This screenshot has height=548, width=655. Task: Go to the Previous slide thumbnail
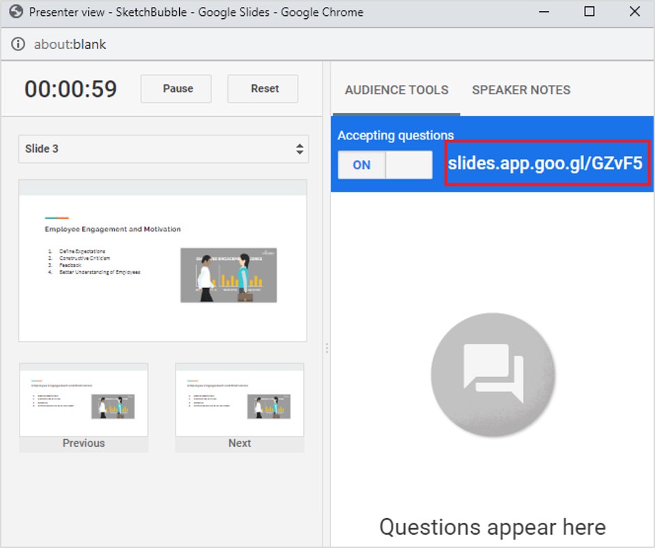[84, 408]
